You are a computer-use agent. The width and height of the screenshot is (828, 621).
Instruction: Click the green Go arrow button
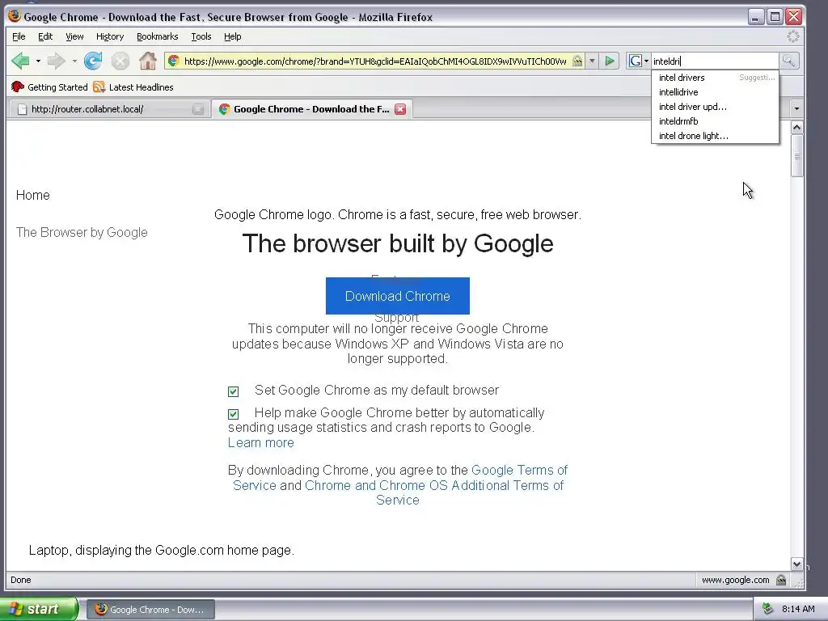pos(610,61)
